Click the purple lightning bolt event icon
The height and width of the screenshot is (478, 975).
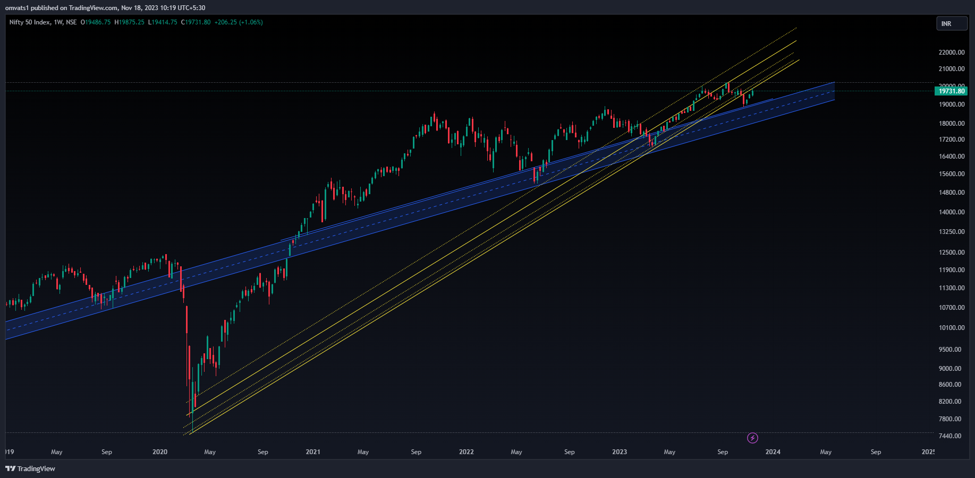(752, 438)
